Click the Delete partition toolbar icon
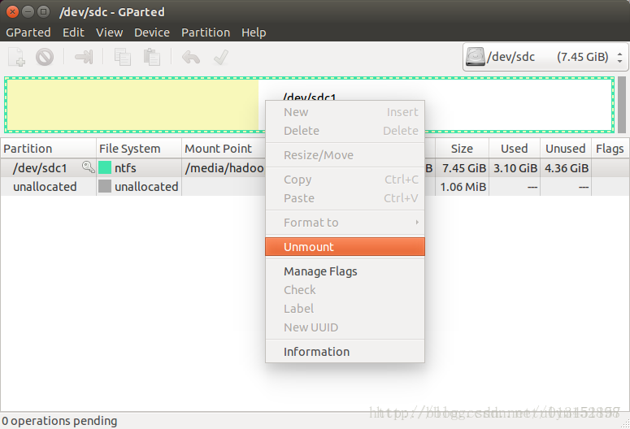This screenshot has width=630, height=429. click(45, 57)
